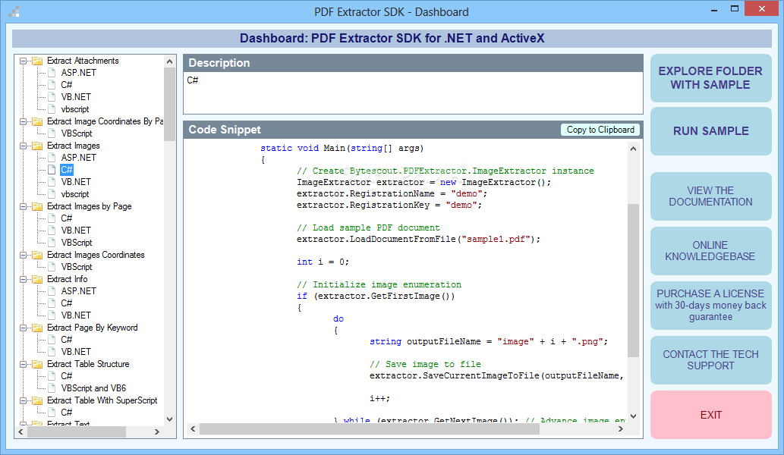Viewport: 784px width, 455px height.
Task: Click code snippet horizontal scroll left arrow
Action: click(193, 429)
